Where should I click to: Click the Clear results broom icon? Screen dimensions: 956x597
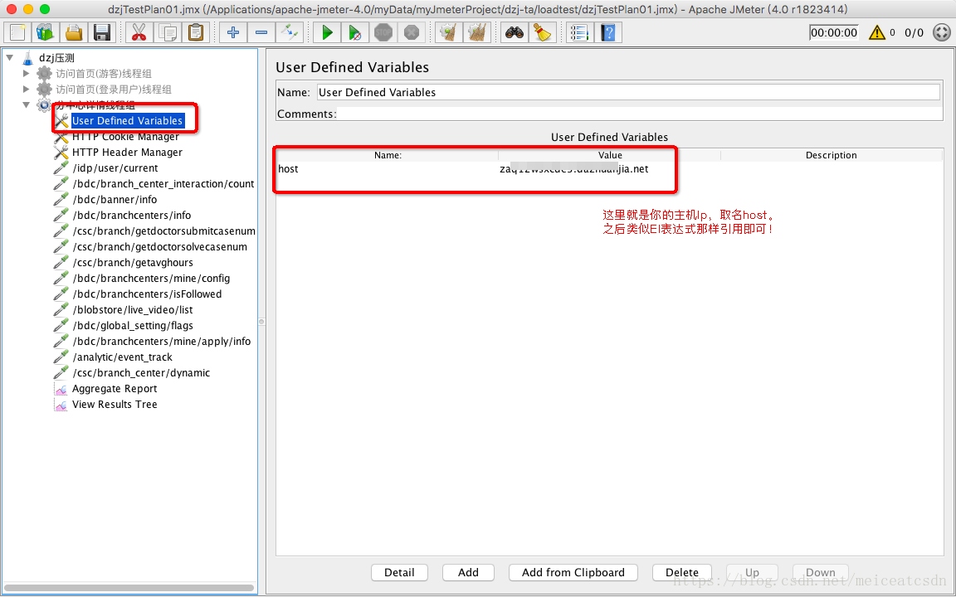pyautogui.click(x=449, y=32)
